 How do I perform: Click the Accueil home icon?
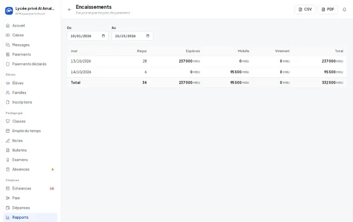(x=8, y=25)
